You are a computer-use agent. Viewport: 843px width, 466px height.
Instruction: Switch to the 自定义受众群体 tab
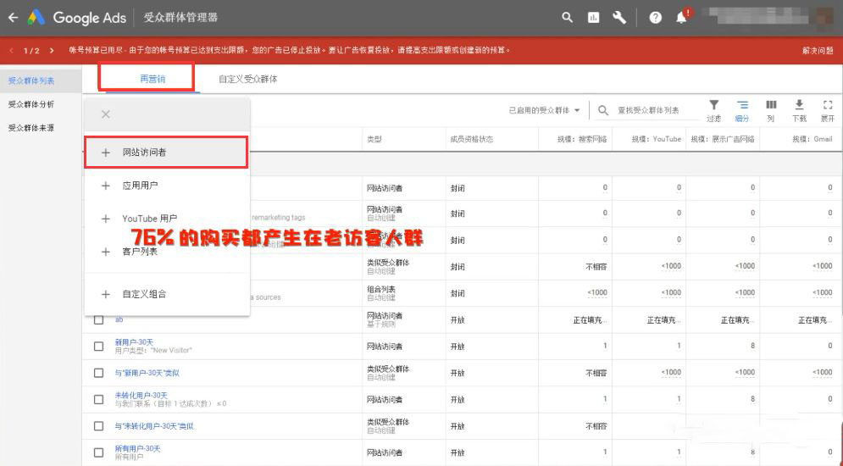click(247, 79)
